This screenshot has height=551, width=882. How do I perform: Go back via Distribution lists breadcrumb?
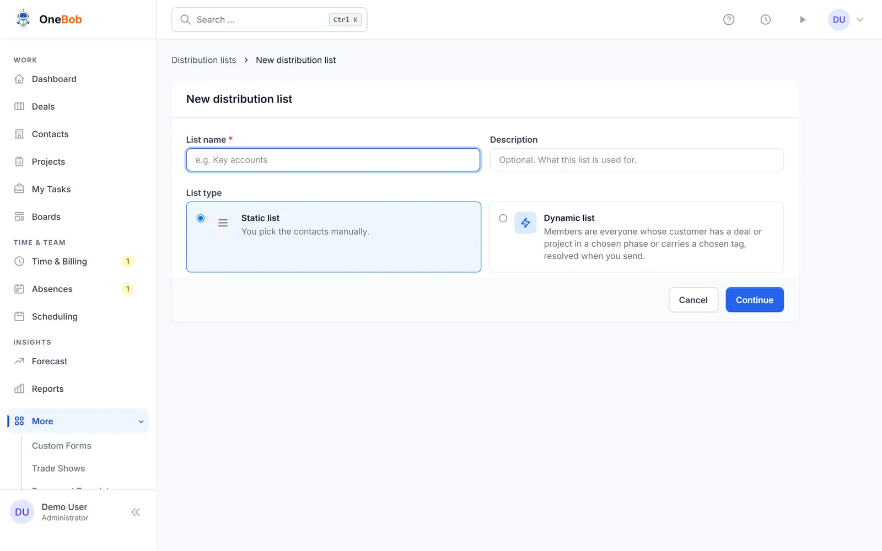click(204, 60)
